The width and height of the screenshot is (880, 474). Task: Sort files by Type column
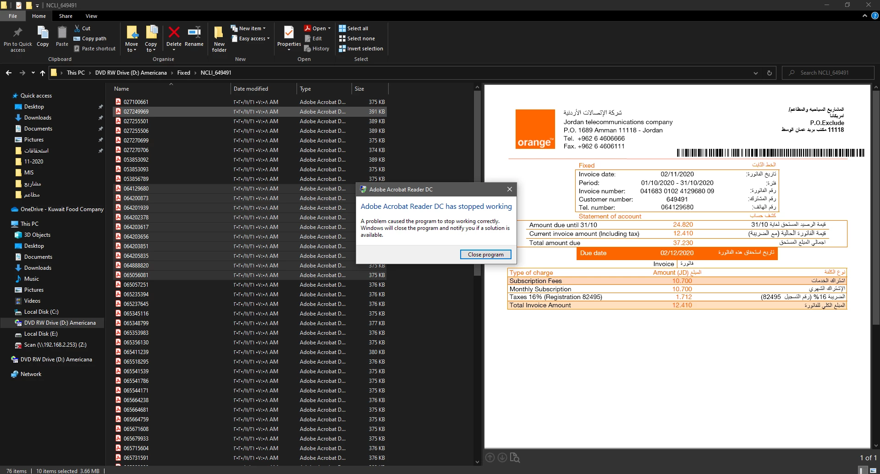tap(324, 89)
